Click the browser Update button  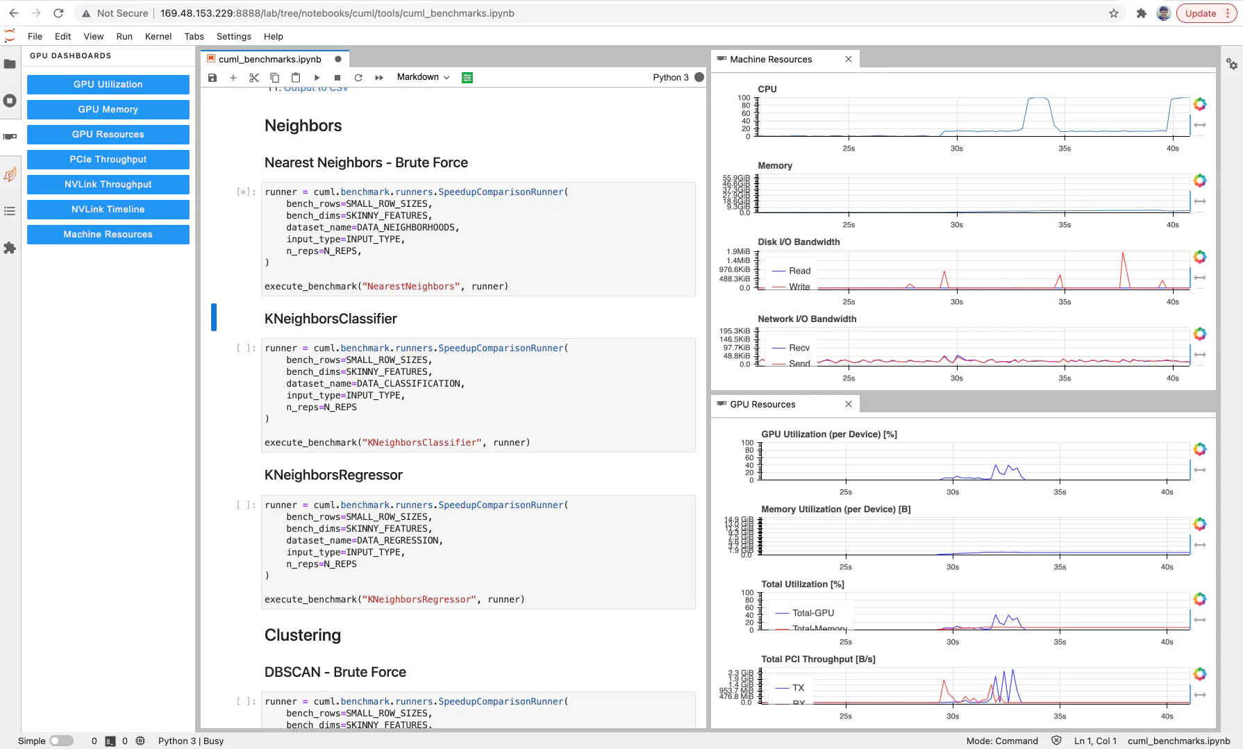coord(1207,13)
